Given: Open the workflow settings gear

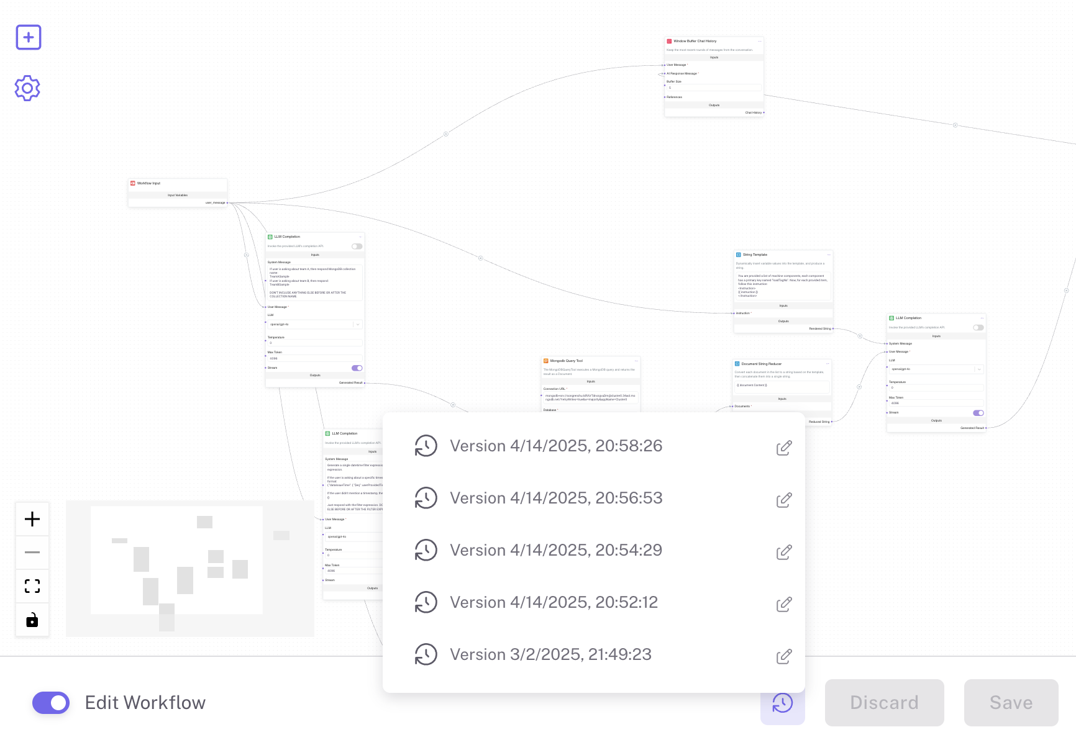Looking at the screenshot, I should pyautogui.click(x=27, y=88).
